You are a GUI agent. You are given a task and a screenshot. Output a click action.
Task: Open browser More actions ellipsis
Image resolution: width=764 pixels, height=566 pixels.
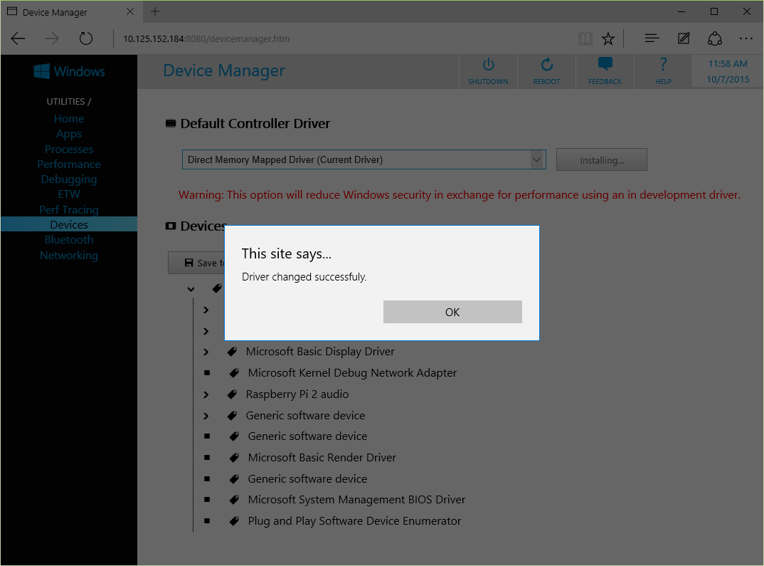point(746,38)
